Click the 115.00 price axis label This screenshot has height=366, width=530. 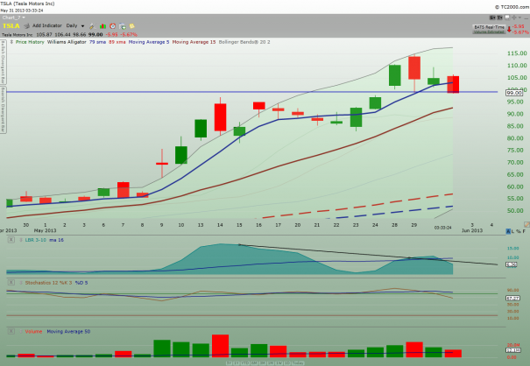click(517, 53)
